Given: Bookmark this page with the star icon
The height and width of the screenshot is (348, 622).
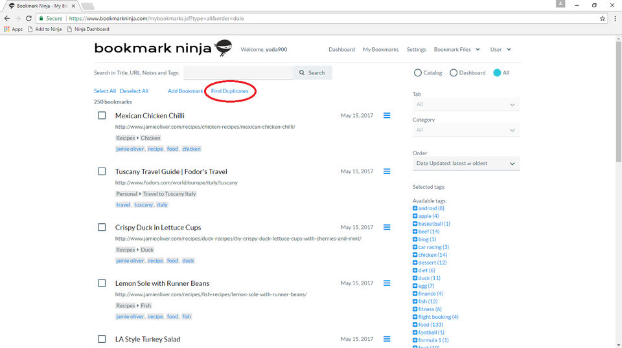Looking at the screenshot, I should (602, 18).
